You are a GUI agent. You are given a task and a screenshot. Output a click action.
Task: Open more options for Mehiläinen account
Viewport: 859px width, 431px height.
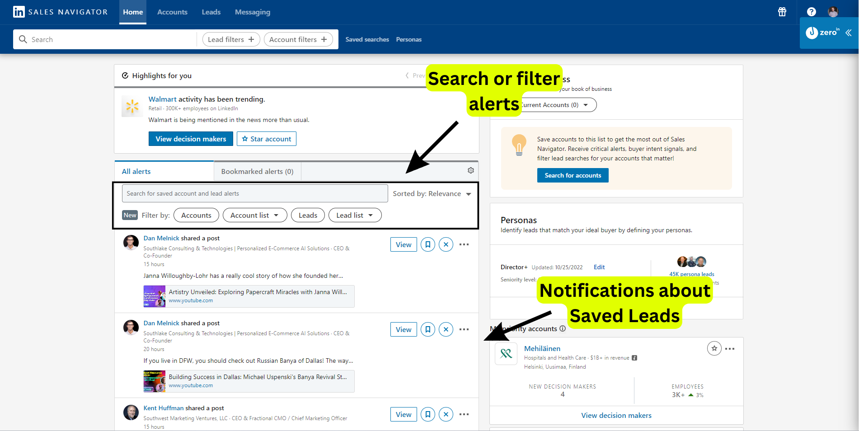tap(730, 349)
